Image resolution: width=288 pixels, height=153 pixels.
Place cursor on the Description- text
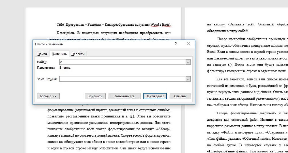(66, 33)
